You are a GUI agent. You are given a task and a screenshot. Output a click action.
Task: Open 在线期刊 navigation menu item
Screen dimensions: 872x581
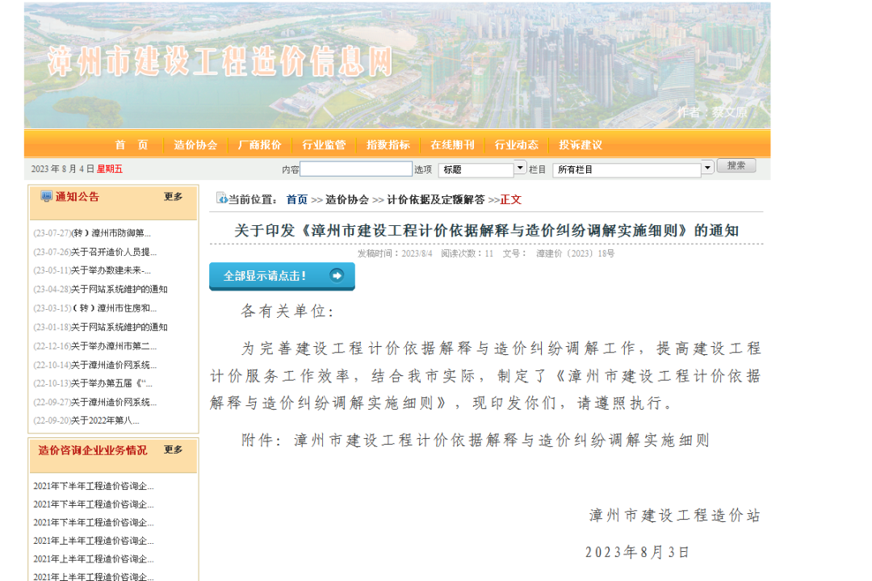[452, 145]
